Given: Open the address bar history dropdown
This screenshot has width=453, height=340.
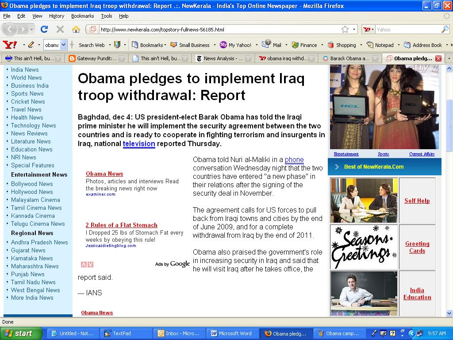Looking at the screenshot, I should click(x=354, y=30).
